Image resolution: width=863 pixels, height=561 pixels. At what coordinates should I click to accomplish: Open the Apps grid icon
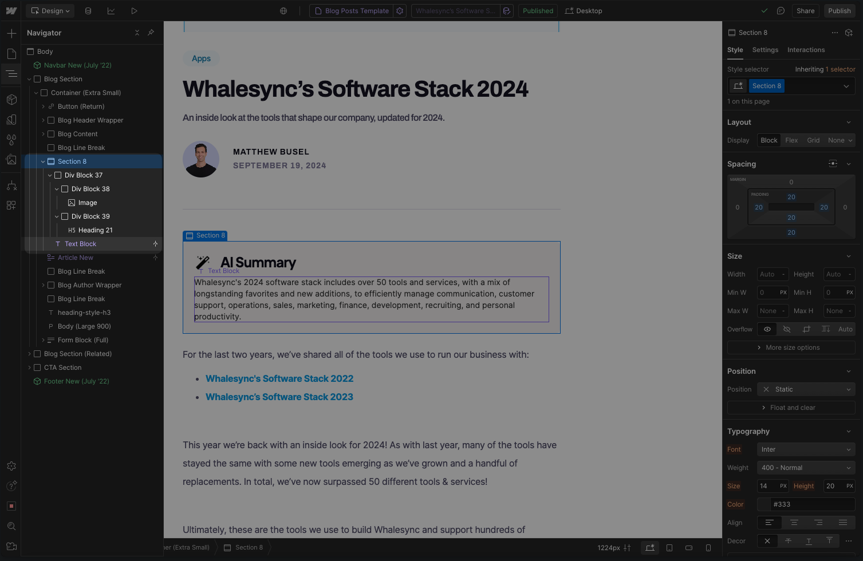[x=11, y=206]
